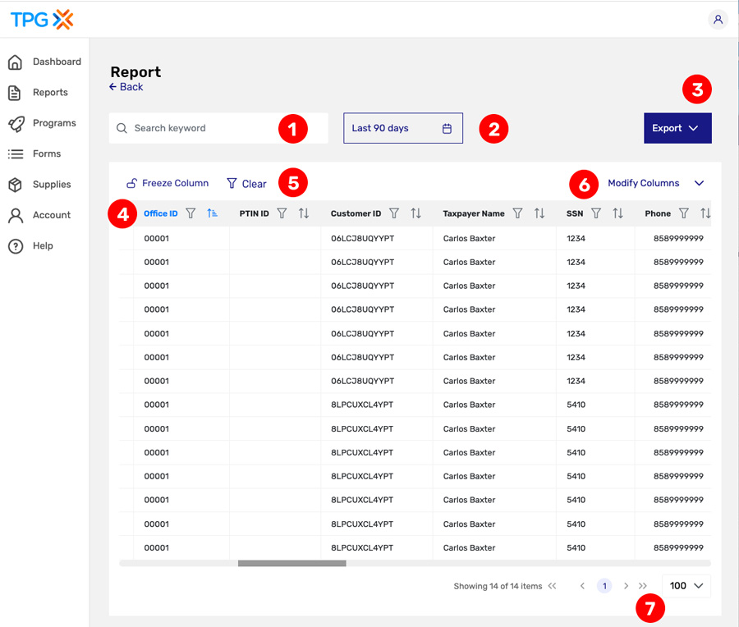Click the filter icon on Customer ID column
The width and height of the screenshot is (739, 627).
tap(394, 213)
